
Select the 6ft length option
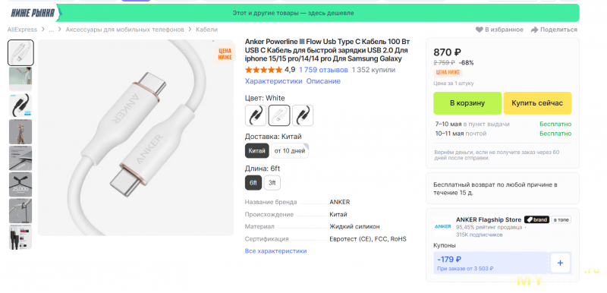pos(253,183)
